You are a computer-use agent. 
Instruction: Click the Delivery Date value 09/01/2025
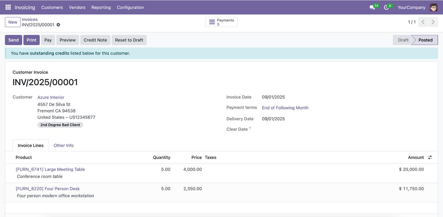click(273, 119)
